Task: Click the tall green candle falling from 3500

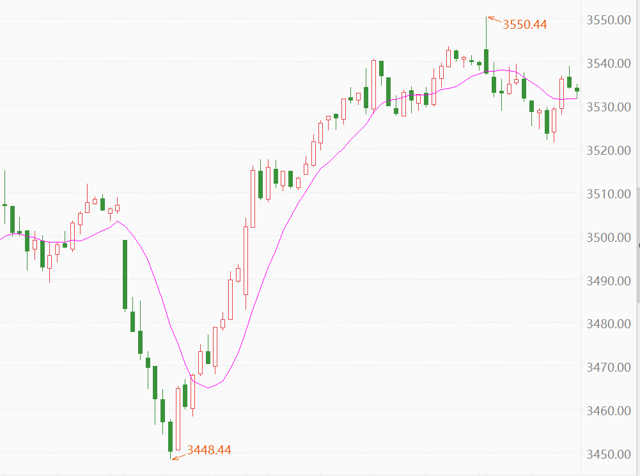Action: pyautogui.click(x=125, y=274)
